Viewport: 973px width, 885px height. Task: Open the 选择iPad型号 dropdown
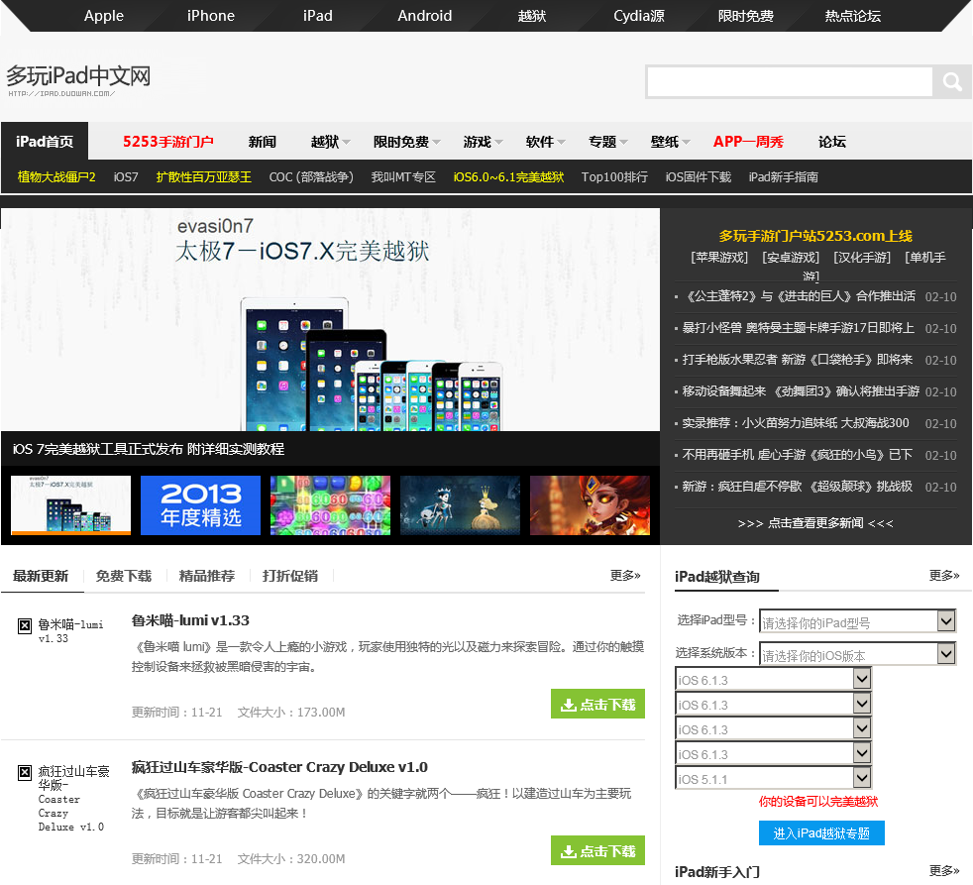[858, 620]
